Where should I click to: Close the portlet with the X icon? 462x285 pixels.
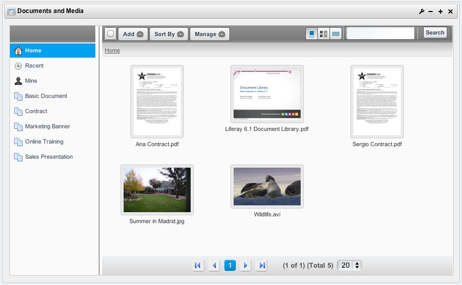(x=450, y=12)
